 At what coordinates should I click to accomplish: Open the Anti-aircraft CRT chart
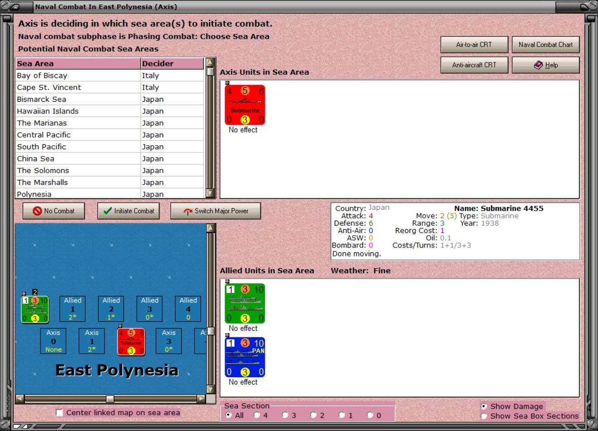click(x=474, y=65)
